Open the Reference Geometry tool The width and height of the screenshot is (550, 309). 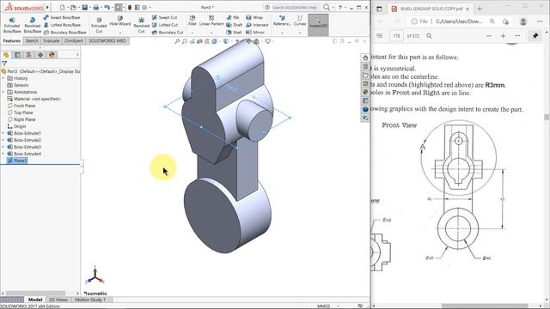[x=282, y=21]
